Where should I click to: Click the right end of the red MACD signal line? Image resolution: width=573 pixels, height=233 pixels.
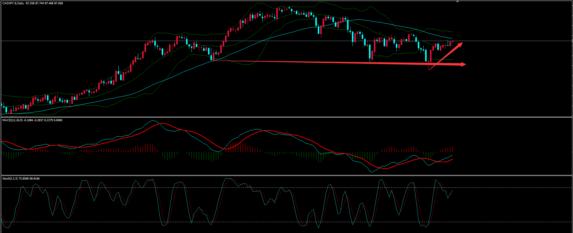point(453,159)
